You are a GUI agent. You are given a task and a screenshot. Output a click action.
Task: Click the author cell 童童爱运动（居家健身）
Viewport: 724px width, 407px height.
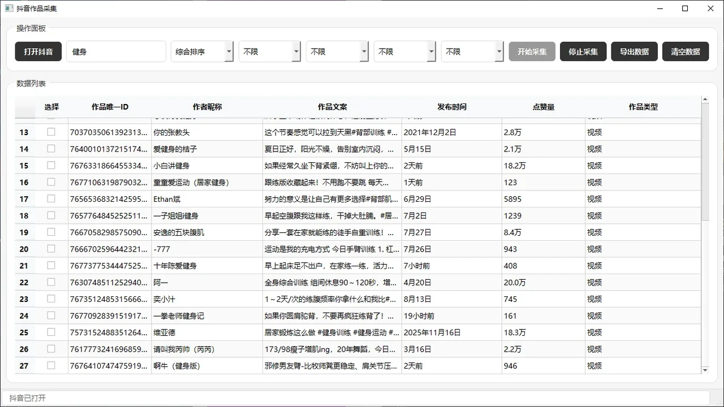tap(207, 183)
